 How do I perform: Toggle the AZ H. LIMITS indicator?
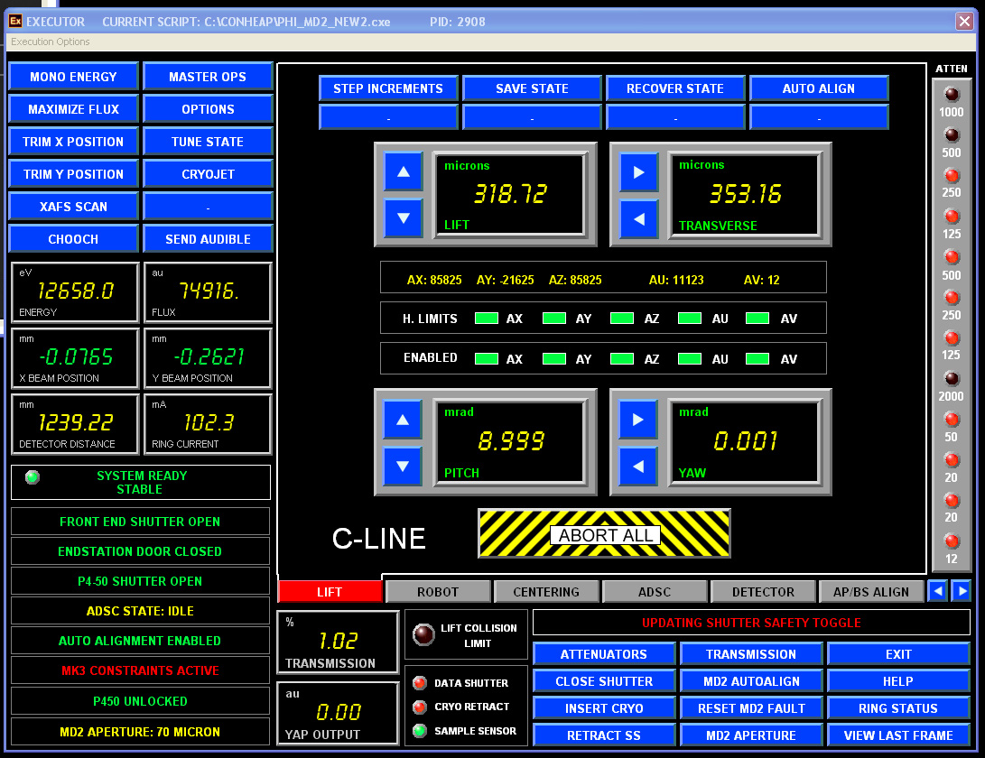621,318
